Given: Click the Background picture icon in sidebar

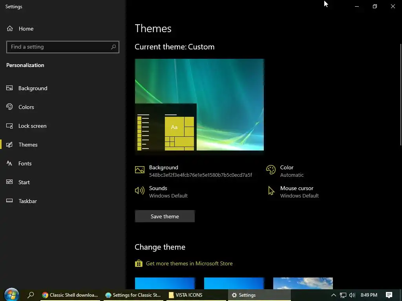Looking at the screenshot, I should pos(9,88).
